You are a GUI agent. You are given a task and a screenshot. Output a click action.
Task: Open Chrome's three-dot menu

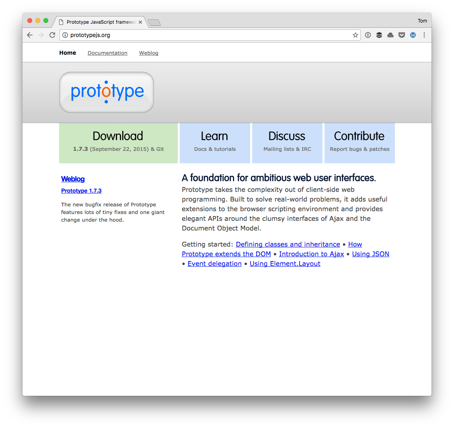pos(424,35)
